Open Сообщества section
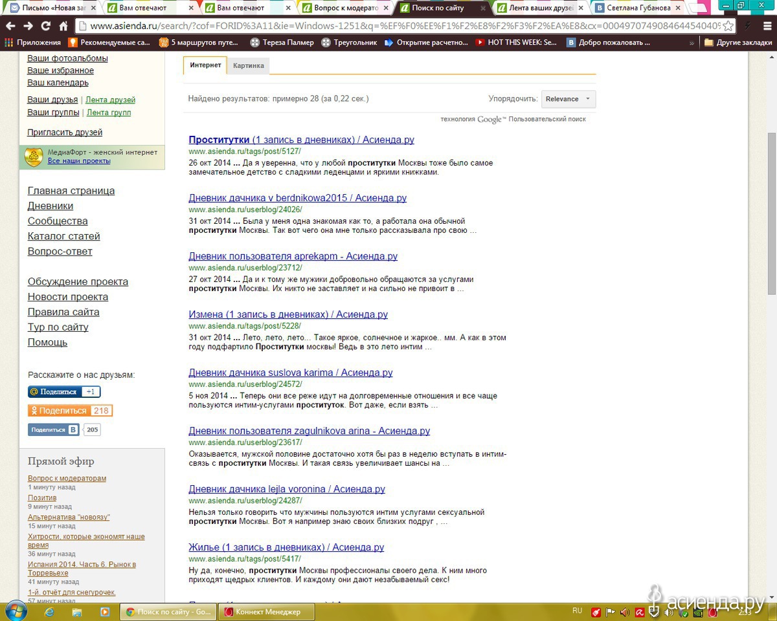Screen dimensions: 777x621 pyautogui.click(x=58, y=221)
